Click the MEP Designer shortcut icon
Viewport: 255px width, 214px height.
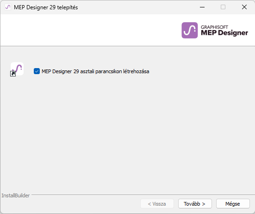pos(17,69)
